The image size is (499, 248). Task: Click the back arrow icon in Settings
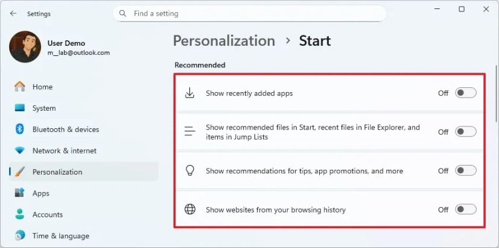[13, 13]
